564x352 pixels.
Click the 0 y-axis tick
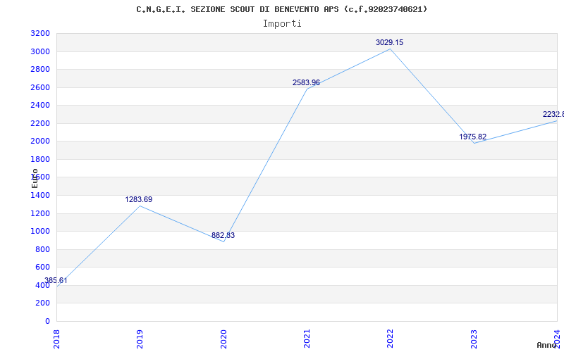click(x=47, y=322)
